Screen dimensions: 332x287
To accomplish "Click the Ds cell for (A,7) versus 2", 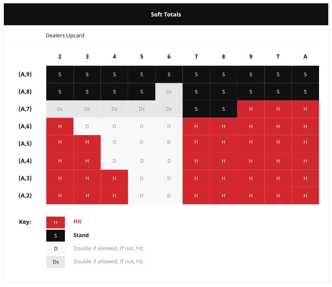I will point(60,109).
